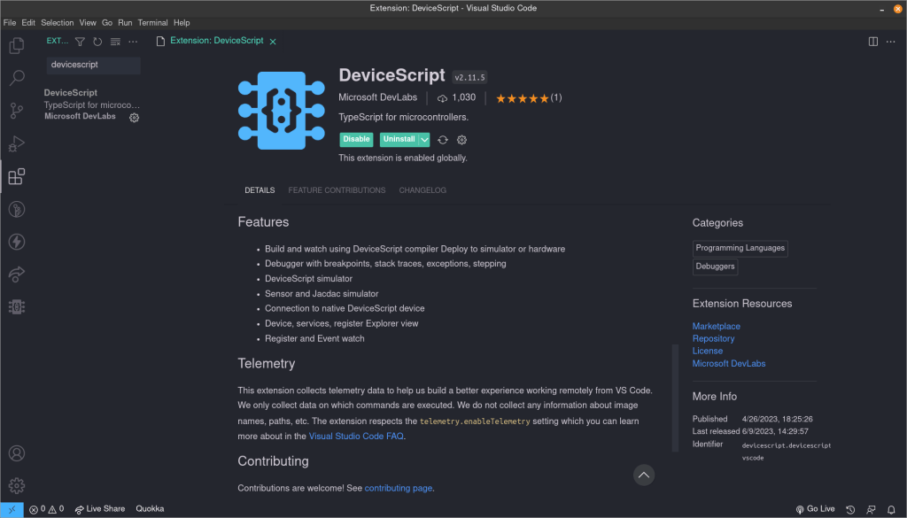907x518 pixels.
Task: Open the remote window indicator in status bar
Action: click(x=12, y=509)
